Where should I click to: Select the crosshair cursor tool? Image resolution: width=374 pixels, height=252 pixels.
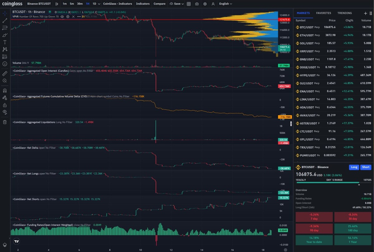pos(5,13)
